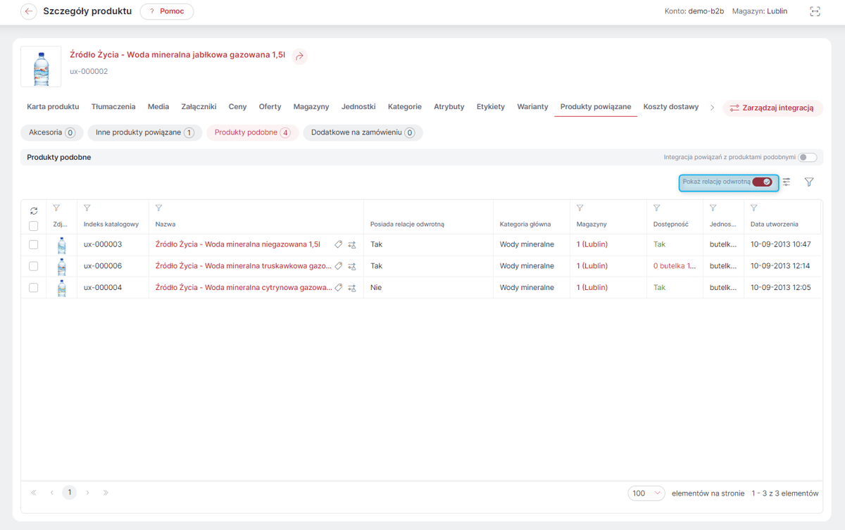This screenshot has width=845, height=530.
Task: Click the main filter funnel icon
Action: pyautogui.click(x=809, y=182)
